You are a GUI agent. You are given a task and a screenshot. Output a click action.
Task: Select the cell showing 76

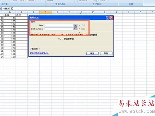pos(2,30)
